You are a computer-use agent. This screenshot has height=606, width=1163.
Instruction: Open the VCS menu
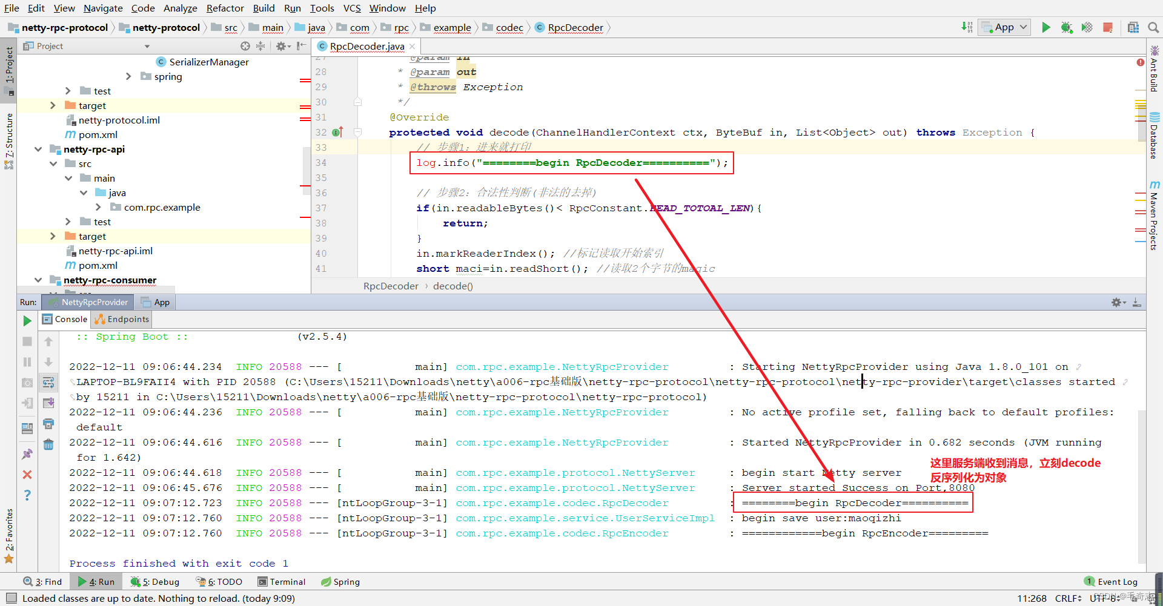352,8
